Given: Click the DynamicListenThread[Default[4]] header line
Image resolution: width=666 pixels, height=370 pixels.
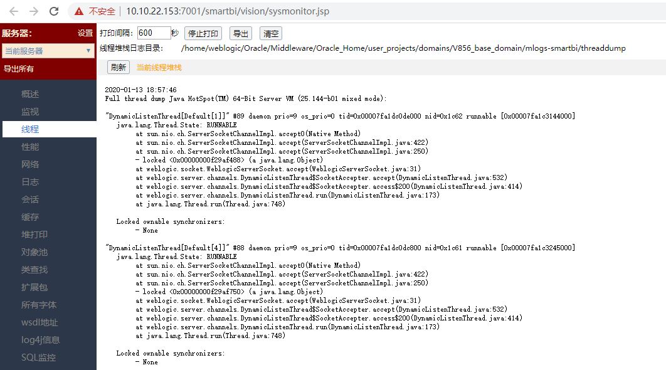Looking at the screenshot, I should tap(341, 248).
